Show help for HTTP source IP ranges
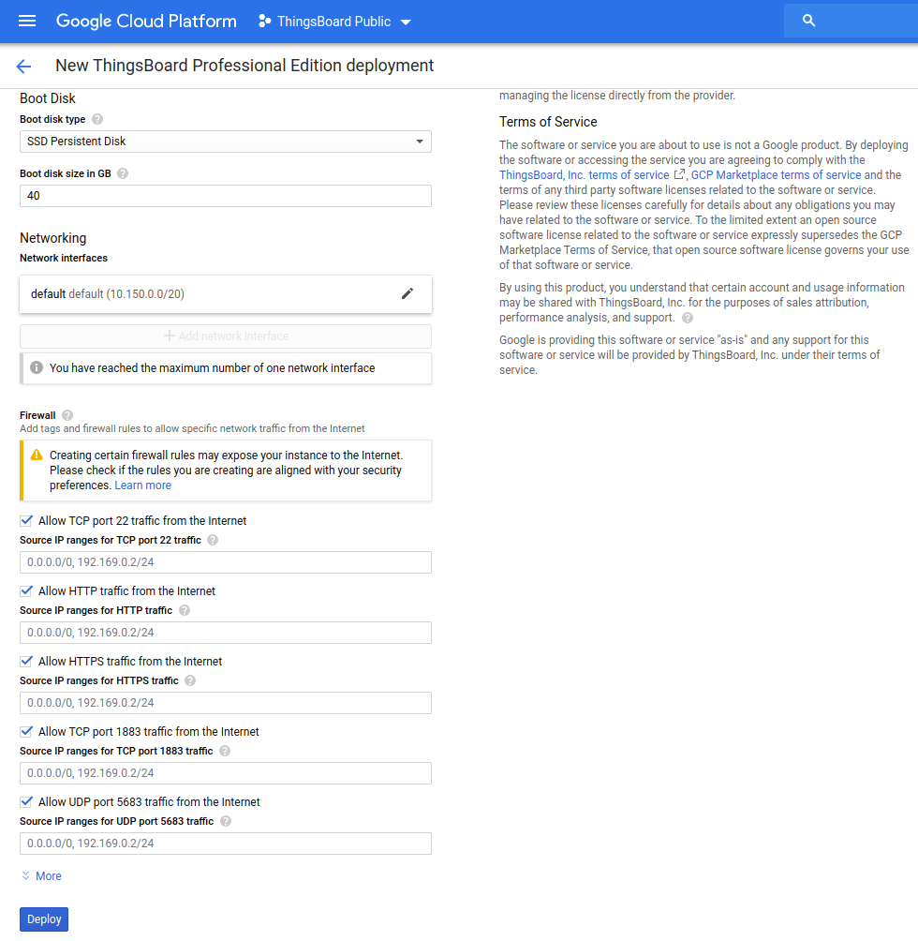The width and height of the screenshot is (918, 941). pyautogui.click(x=185, y=610)
